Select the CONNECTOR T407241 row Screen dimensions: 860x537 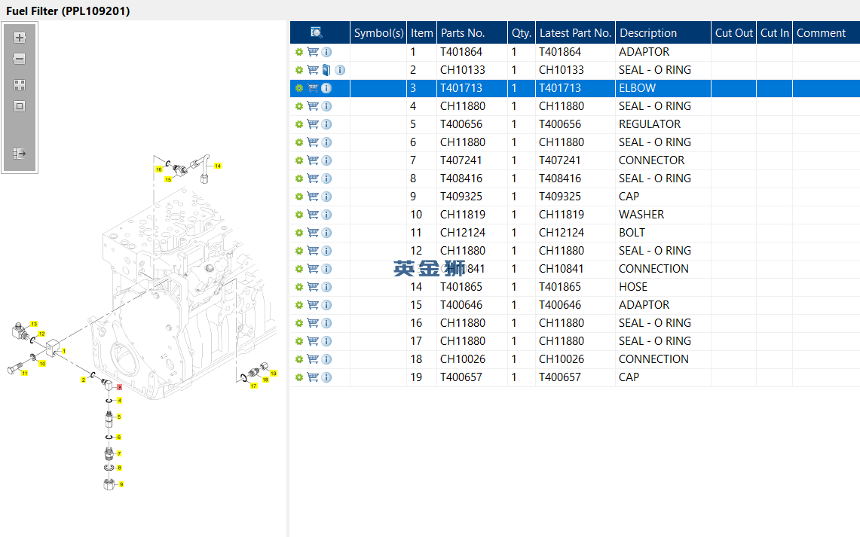click(575, 160)
